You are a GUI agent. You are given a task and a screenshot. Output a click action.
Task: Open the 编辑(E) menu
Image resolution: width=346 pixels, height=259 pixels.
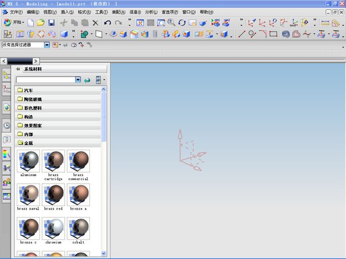33,12
